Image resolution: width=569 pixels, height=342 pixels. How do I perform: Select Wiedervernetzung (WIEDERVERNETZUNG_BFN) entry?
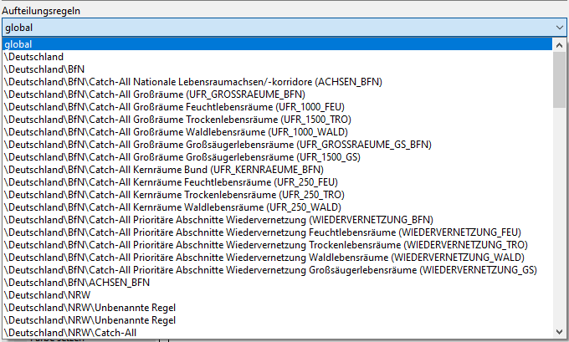click(x=277, y=220)
